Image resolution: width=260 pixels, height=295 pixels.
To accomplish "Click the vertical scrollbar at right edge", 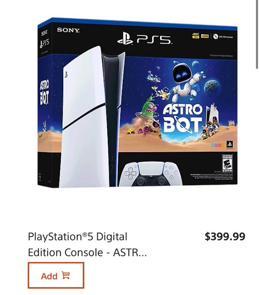I will pos(257,34).
